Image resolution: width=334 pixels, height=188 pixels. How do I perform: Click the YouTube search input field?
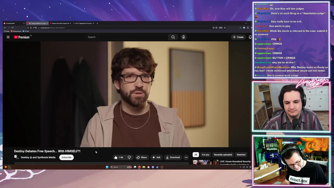click(127, 37)
